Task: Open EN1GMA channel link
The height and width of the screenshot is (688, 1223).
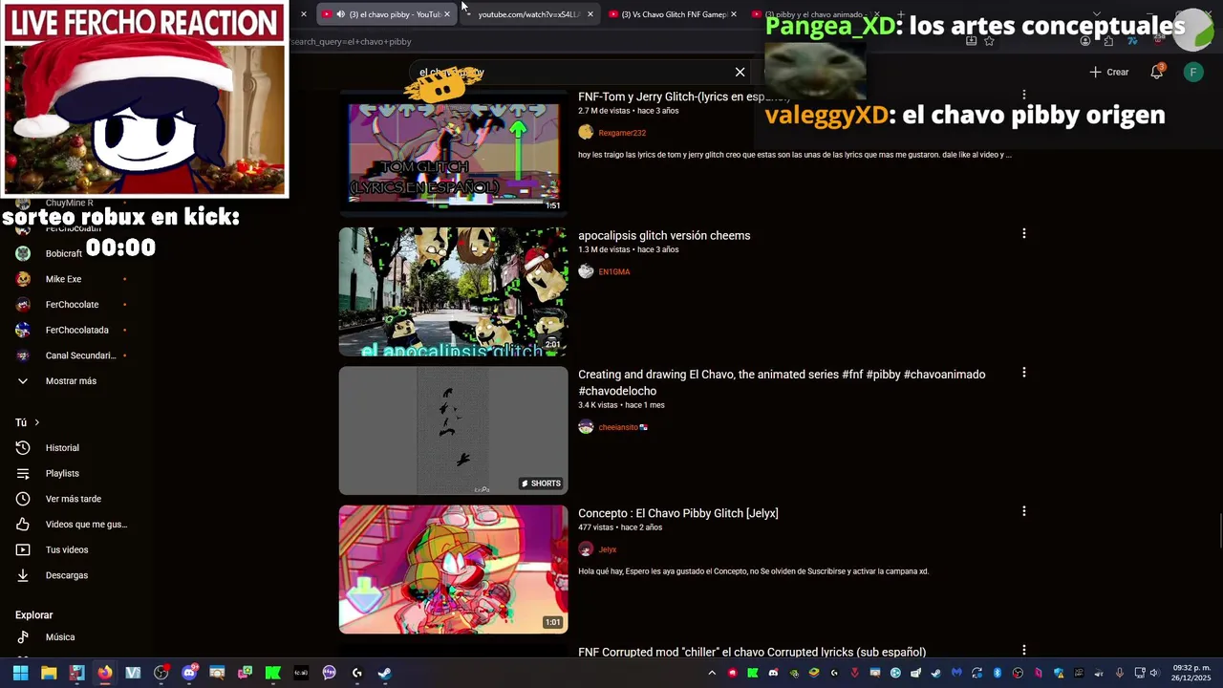Action: tap(614, 271)
